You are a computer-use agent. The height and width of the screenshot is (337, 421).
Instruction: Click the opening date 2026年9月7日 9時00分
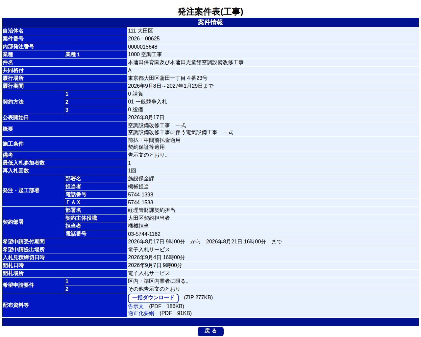(155, 265)
